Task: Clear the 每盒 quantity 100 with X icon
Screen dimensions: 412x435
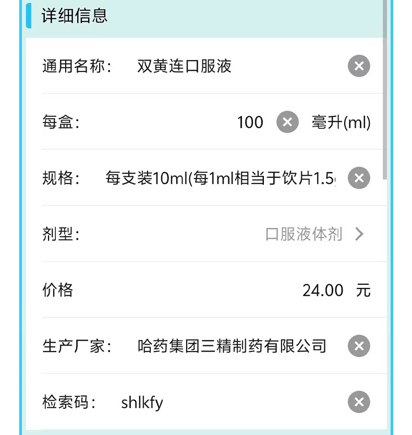Action: [x=287, y=122]
